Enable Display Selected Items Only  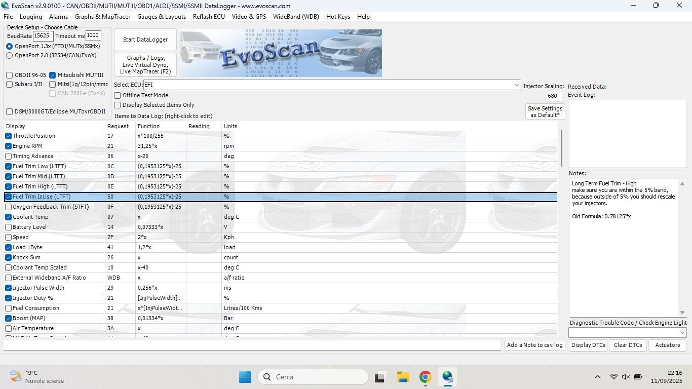coord(118,105)
